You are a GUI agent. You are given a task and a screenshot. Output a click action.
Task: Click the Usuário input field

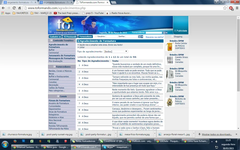coord(112,37)
